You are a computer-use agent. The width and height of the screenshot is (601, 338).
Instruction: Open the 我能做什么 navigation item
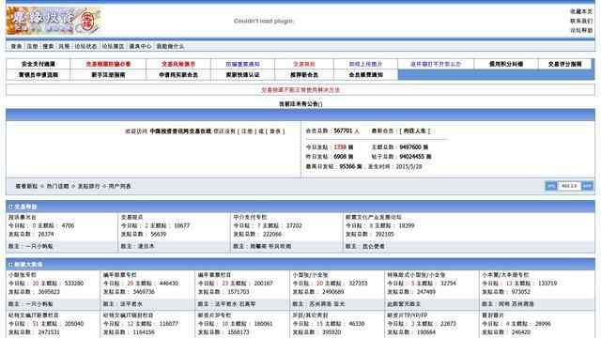pyautogui.click(x=170, y=46)
